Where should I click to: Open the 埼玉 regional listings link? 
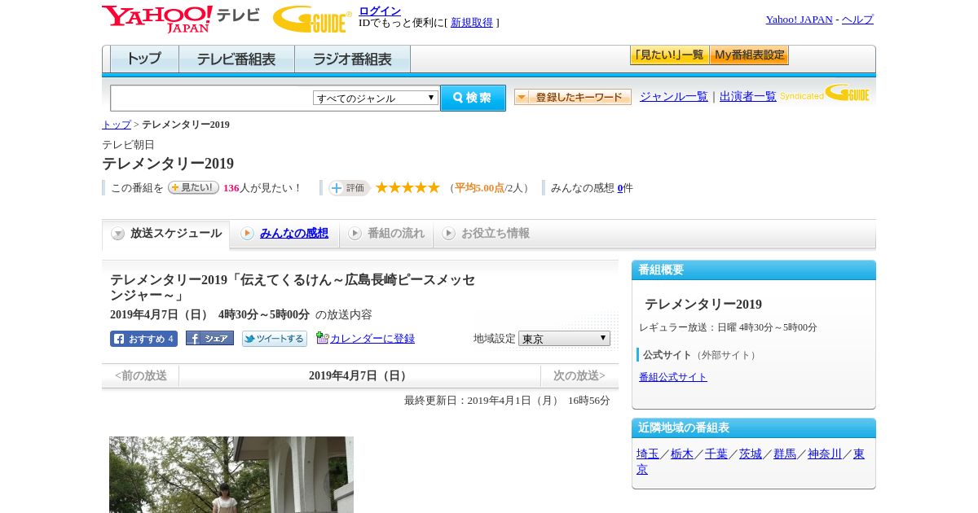pos(648,454)
